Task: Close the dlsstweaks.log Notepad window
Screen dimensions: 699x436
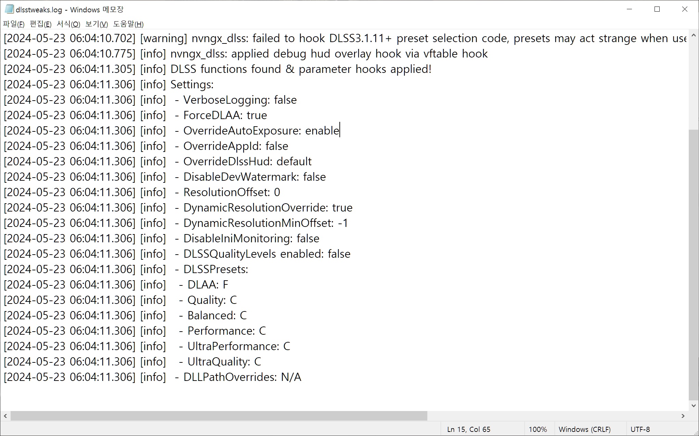Action: [x=685, y=9]
